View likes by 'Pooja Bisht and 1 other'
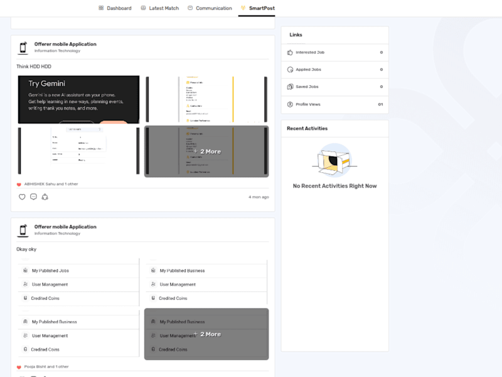 (x=46, y=366)
